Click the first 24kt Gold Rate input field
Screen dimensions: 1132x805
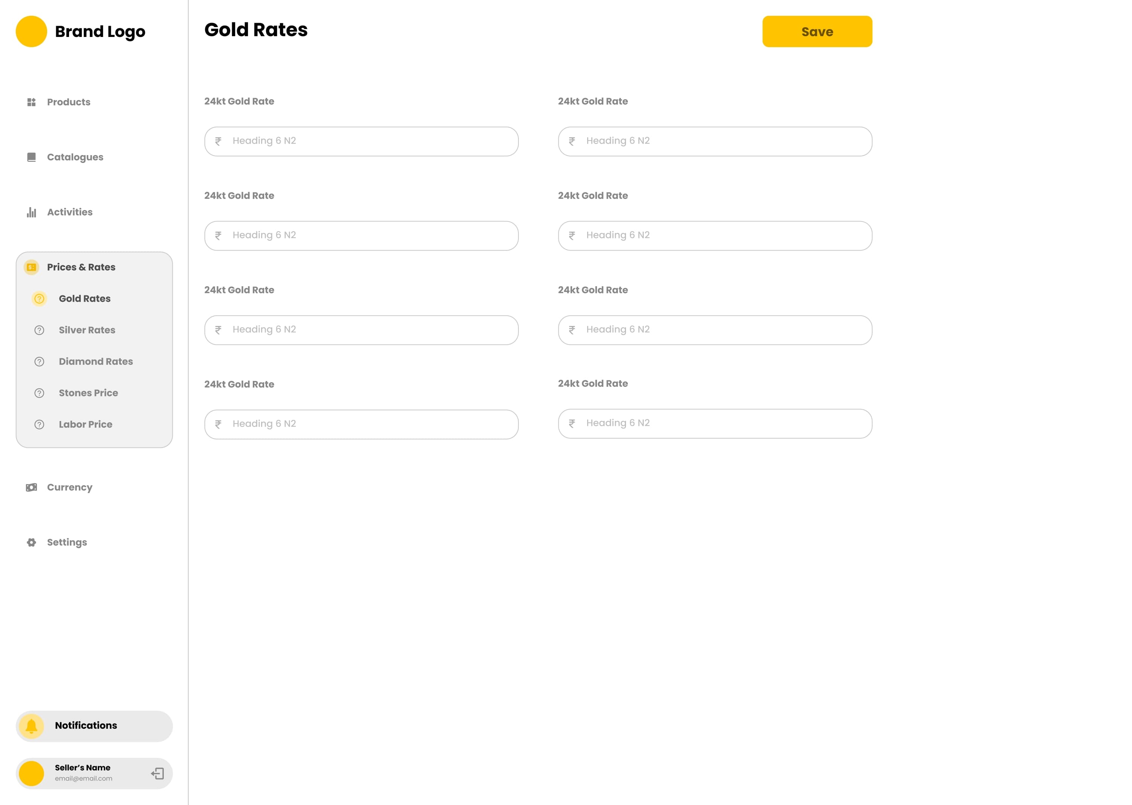361,141
